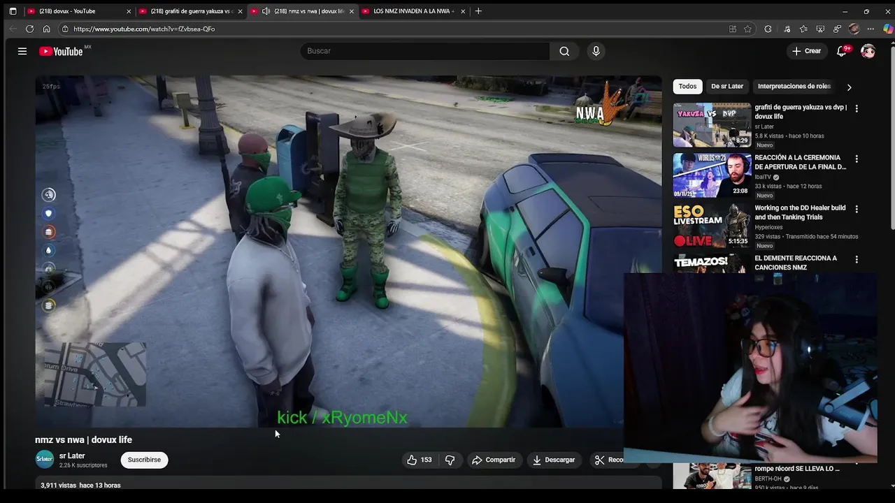Click the Crear create button
The width and height of the screenshot is (895, 503).
806,51
